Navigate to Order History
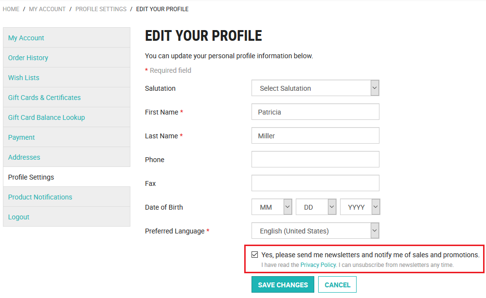The image size is (486, 298). pos(28,57)
